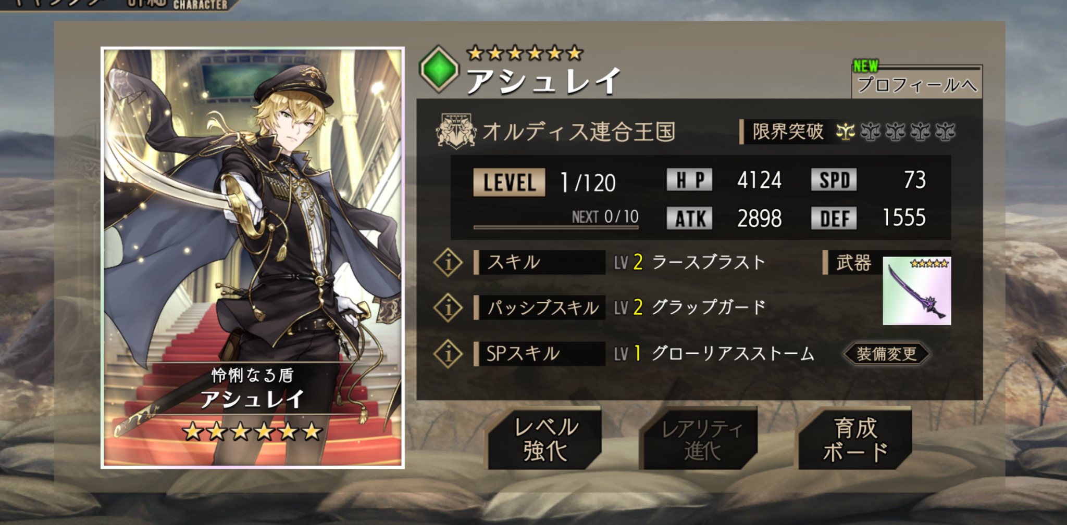Viewport: 1067px width, 525px height.
Task: Open the レアリティ進化 menu
Action: pyautogui.click(x=700, y=439)
